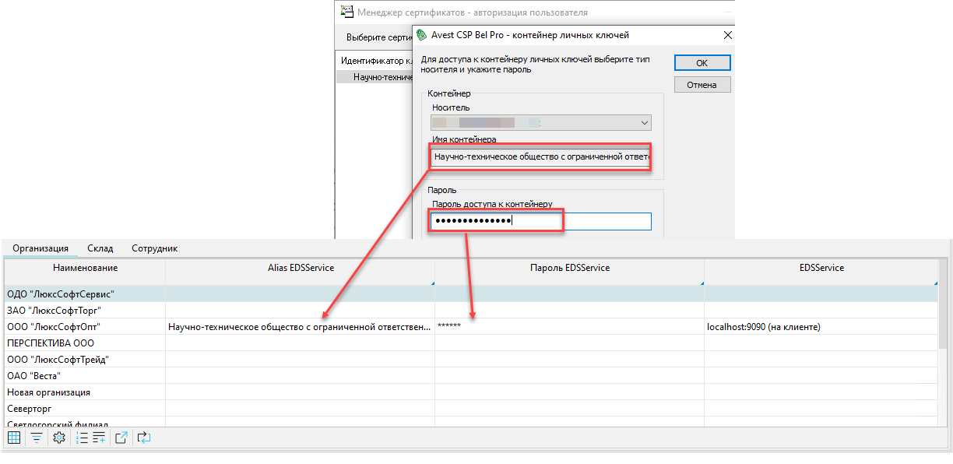Open sort arrow on Alias EDSService column
This screenshot has width=953, height=464.
[x=431, y=283]
